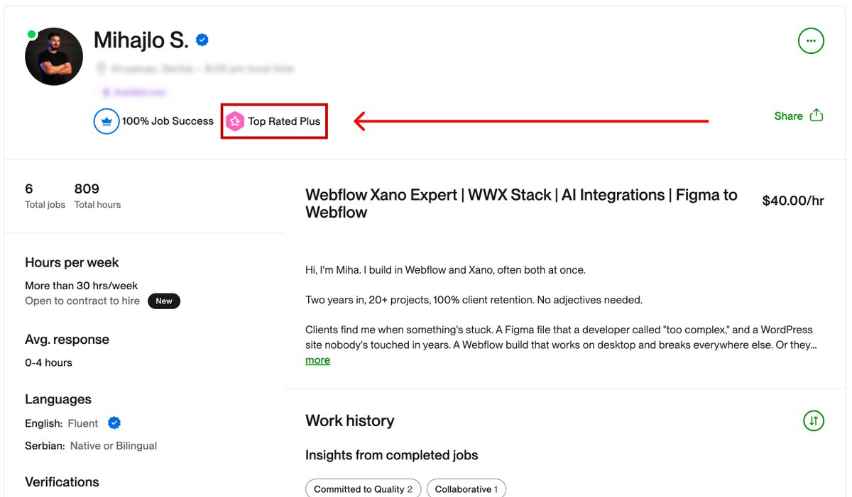
Task: Click the blurred location line under name
Action: tap(195, 69)
